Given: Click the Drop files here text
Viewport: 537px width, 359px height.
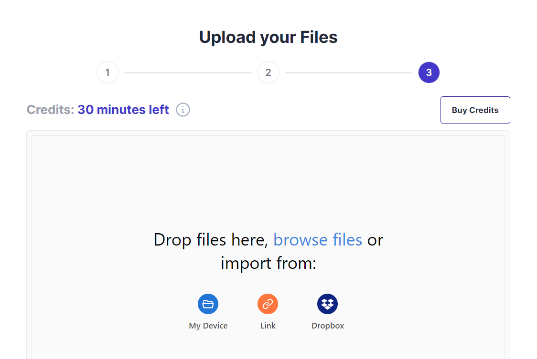Looking at the screenshot, I should tap(211, 240).
